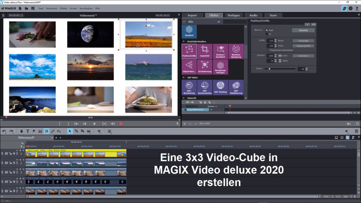
Task: Solo track 3 with S button
Action: point(2,172)
